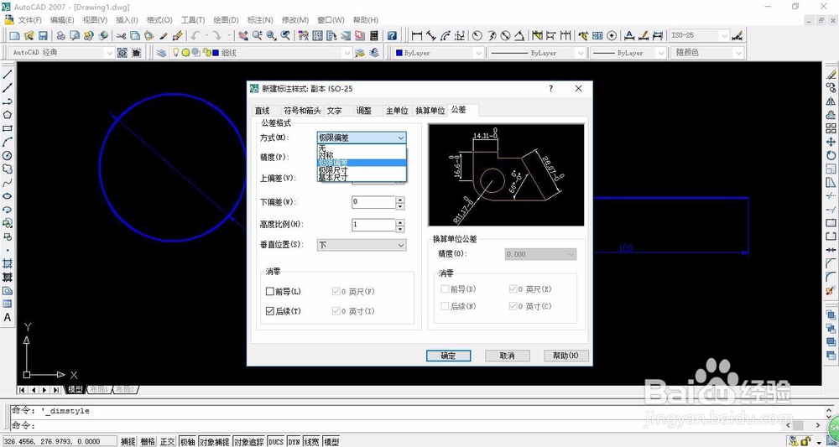Viewport: 839px width, 447px height.
Task: Open the AutoCAD 经典 workspace dropdown
Action: [62, 53]
